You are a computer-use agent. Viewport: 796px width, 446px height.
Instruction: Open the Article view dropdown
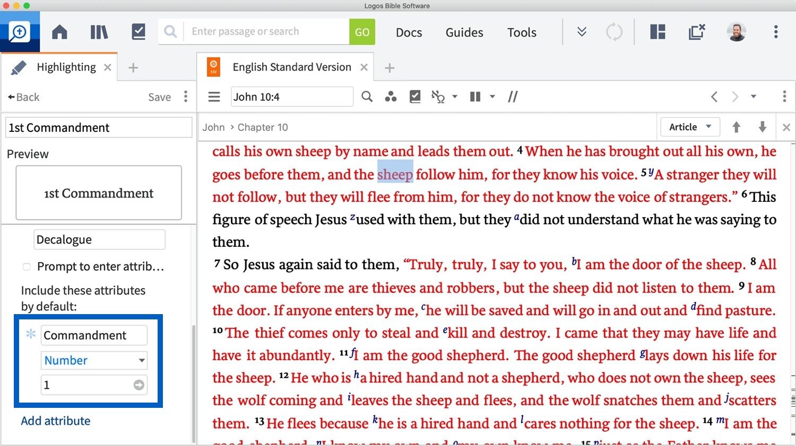pos(689,127)
